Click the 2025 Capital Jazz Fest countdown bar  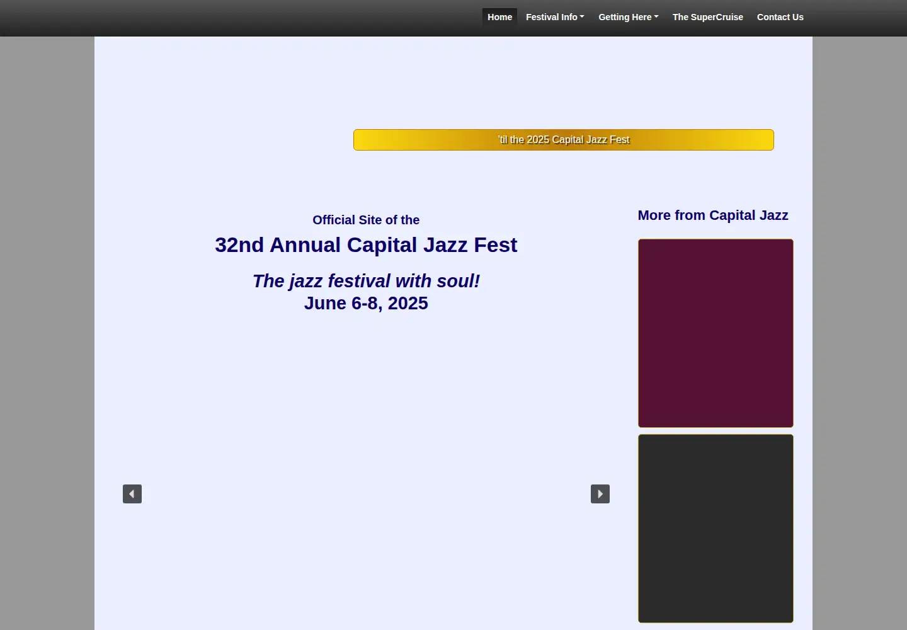pyautogui.click(x=564, y=140)
